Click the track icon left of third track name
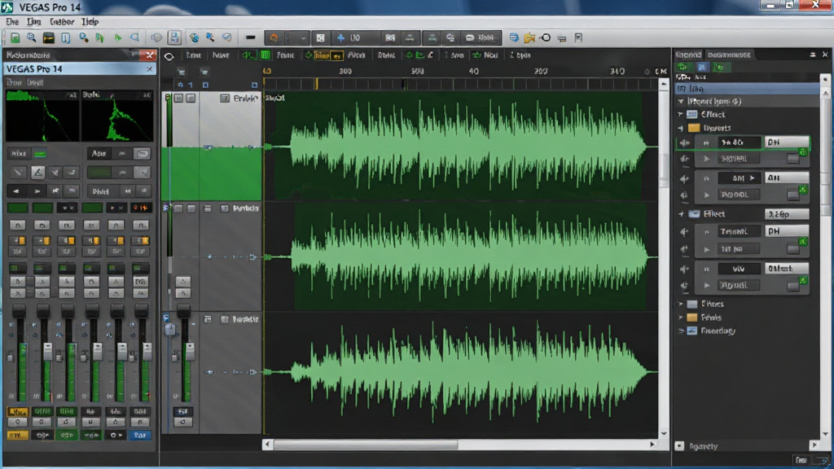Viewport: 834px width, 469px height. click(x=225, y=319)
